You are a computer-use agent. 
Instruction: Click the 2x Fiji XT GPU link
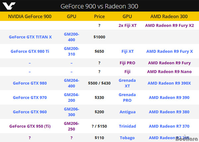click(128, 26)
